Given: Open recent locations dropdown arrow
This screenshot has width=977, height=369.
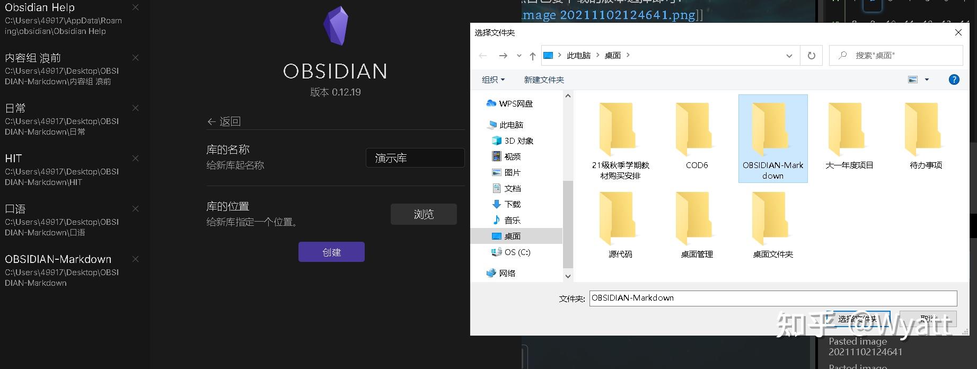Looking at the screenshot, I should (519, 56).
